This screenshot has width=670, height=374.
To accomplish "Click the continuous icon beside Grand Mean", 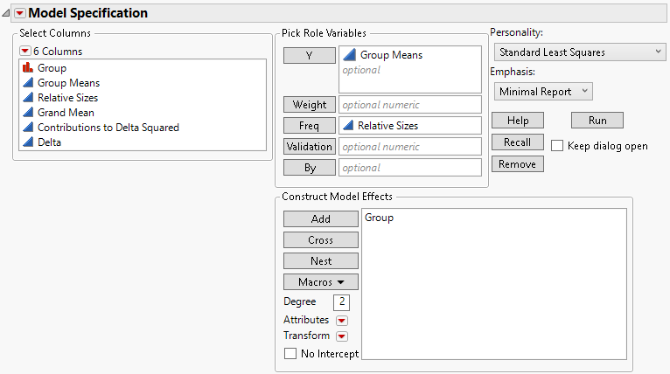I will pyautogui.click(x=26, y=113).
